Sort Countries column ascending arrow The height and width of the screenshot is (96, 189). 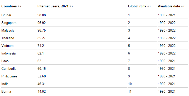pyautogui.click(x=19, y=6)
